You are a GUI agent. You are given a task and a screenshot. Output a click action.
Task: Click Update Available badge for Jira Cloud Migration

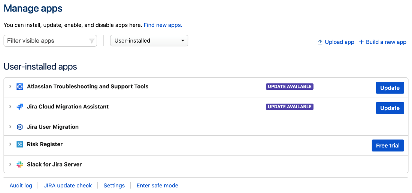(x=290, y=107)
